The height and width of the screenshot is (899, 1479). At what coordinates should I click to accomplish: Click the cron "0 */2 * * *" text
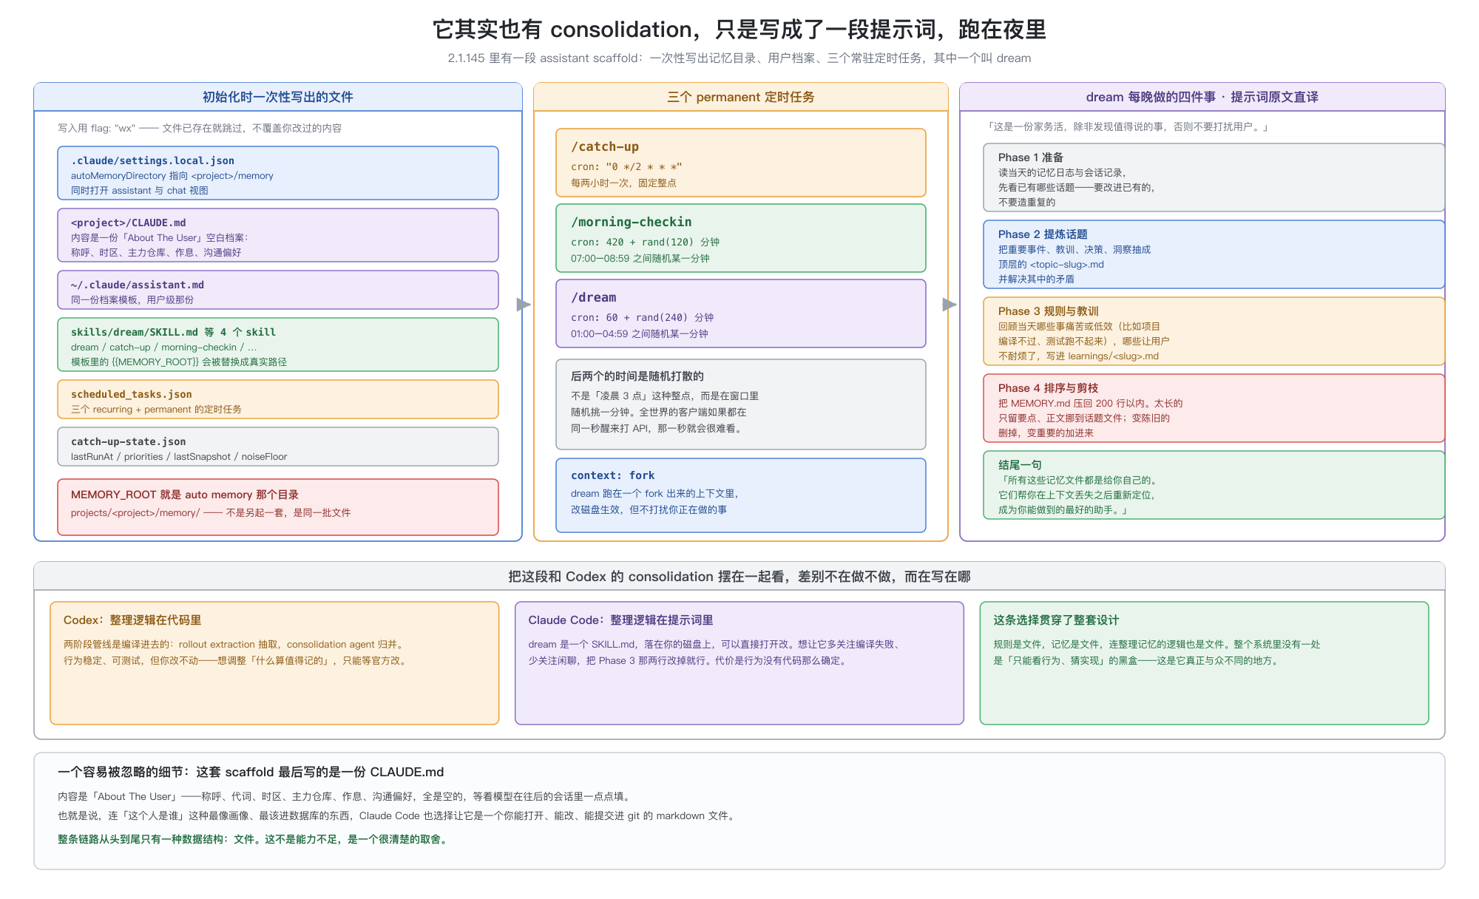point(626,167)
